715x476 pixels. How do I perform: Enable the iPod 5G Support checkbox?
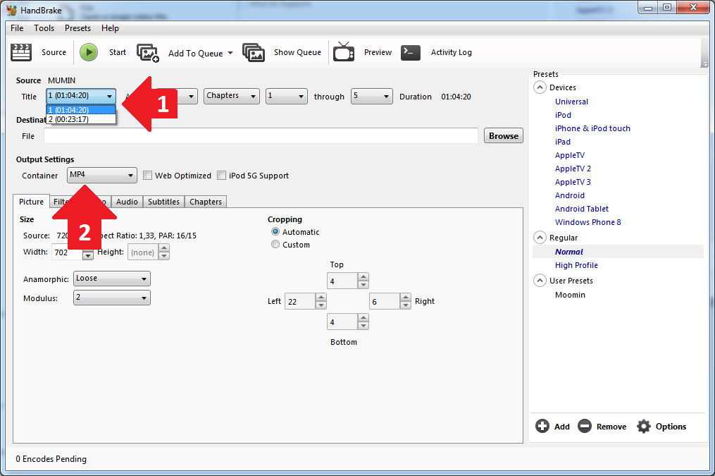222,176
